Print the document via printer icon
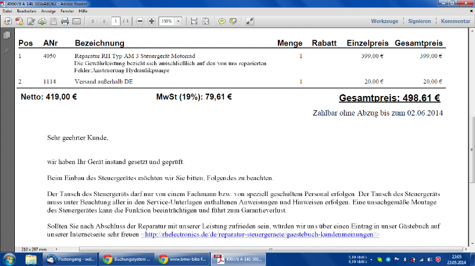This screenshot has height=266, width=475. 65,21
